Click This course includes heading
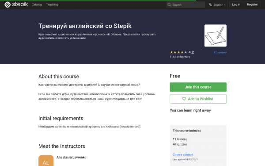 click(187, 131)
